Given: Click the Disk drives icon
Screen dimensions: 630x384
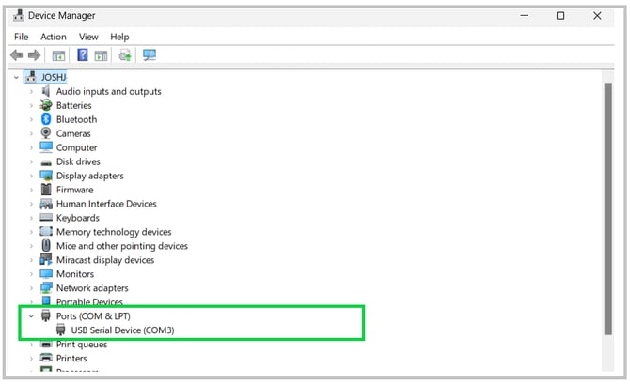Looking at the screenshot, I should (x=46, y=162).
